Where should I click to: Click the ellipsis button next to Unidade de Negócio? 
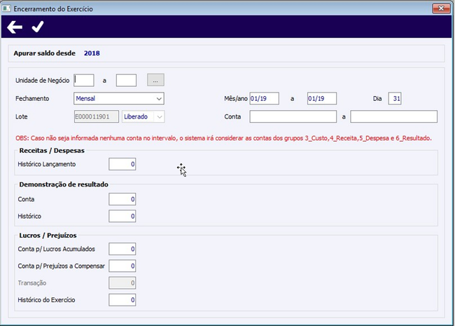click(155, 80)
